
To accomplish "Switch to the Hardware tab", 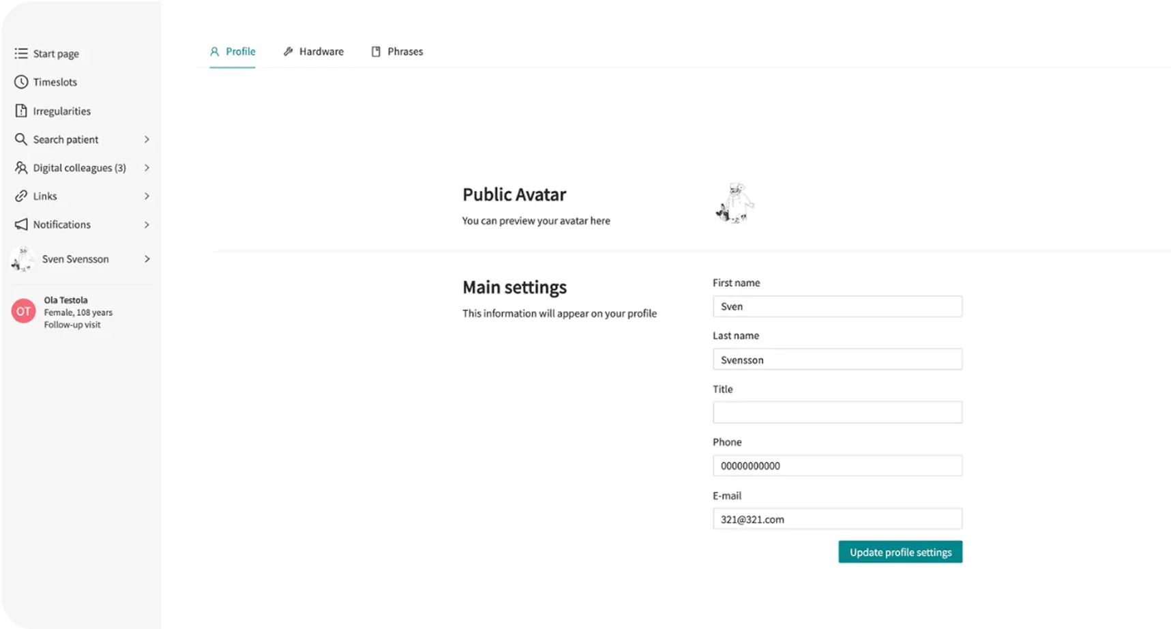I will pyautogui.click(x=314, y=52).
